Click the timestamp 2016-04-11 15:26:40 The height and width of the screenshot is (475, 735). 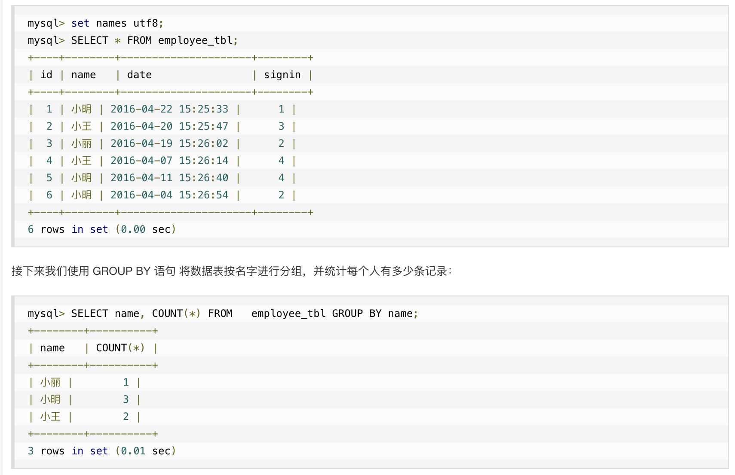tap(169, 178)
